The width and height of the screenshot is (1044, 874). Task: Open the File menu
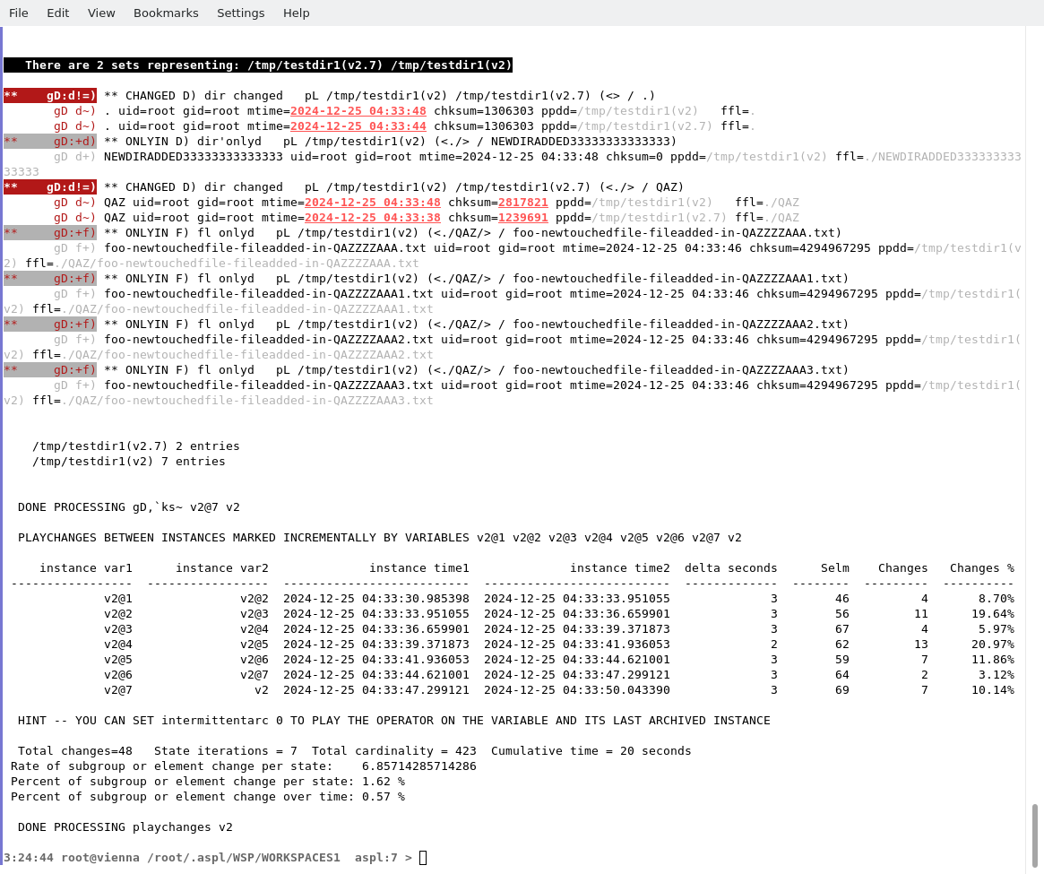pos(18,13)
